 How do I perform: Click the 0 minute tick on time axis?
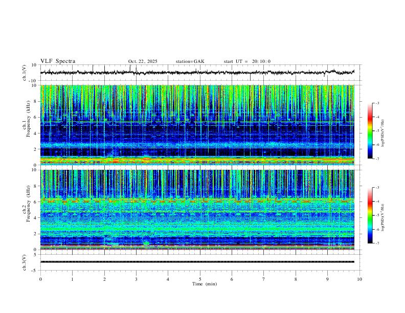40,279
